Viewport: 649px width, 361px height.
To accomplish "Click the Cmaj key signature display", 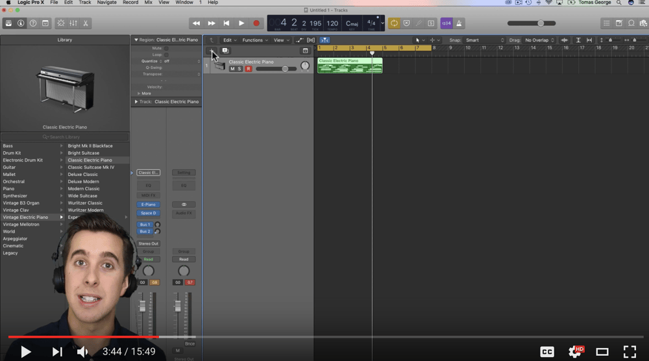I will click(x=352, y=23).
